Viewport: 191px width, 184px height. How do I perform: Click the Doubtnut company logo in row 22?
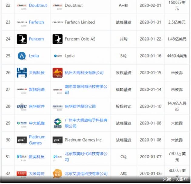coord(58,5)
